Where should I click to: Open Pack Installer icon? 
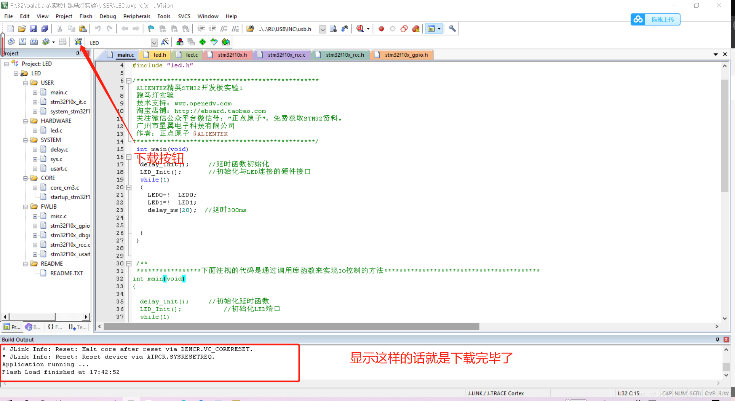pos(226,42)
